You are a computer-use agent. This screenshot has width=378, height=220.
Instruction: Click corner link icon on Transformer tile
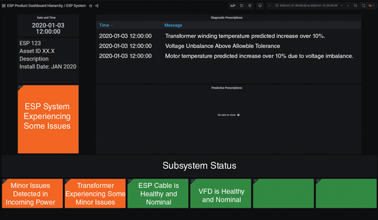[67, 180]
